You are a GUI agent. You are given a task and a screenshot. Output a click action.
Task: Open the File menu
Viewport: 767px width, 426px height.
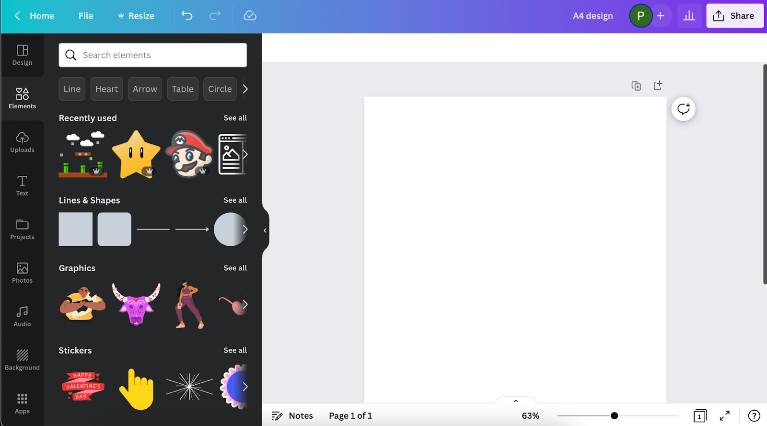click(86, 16)
